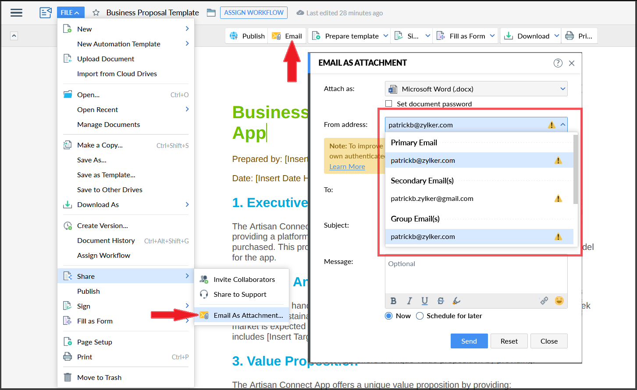Select Share to Support option
The width and height of the screenshot is (637, 390).
[x=242, y=294]
